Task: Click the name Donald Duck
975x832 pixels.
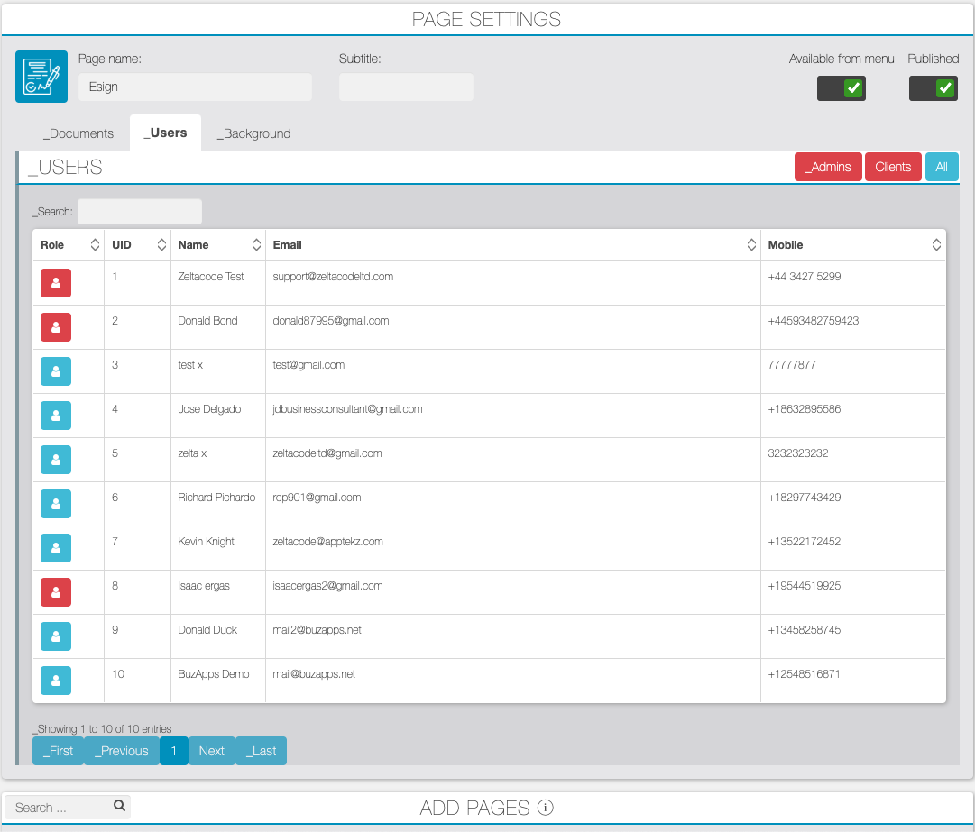Action: (207, 629)
